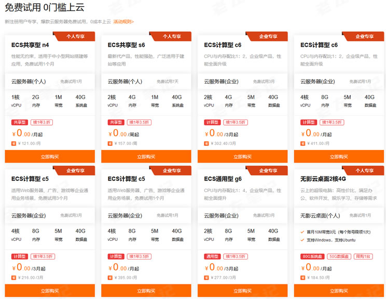Buy the ECS计算型 c6 priced ¥302.40/3月
The image size is (386, 299).
pyautogui.click(x=242, y=157)
